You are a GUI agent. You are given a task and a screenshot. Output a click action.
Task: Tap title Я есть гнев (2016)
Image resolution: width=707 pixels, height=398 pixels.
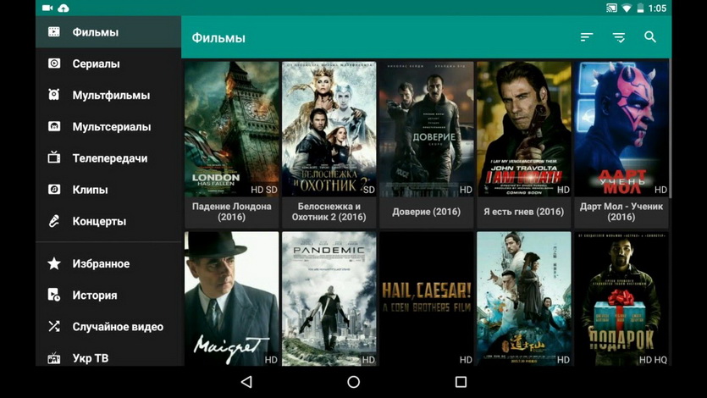524,212
